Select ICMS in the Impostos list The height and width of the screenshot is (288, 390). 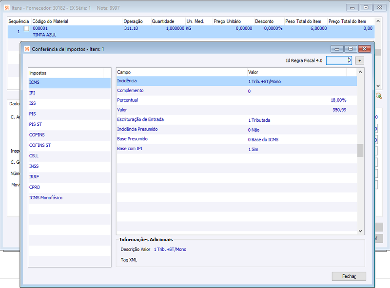[70, 82]
